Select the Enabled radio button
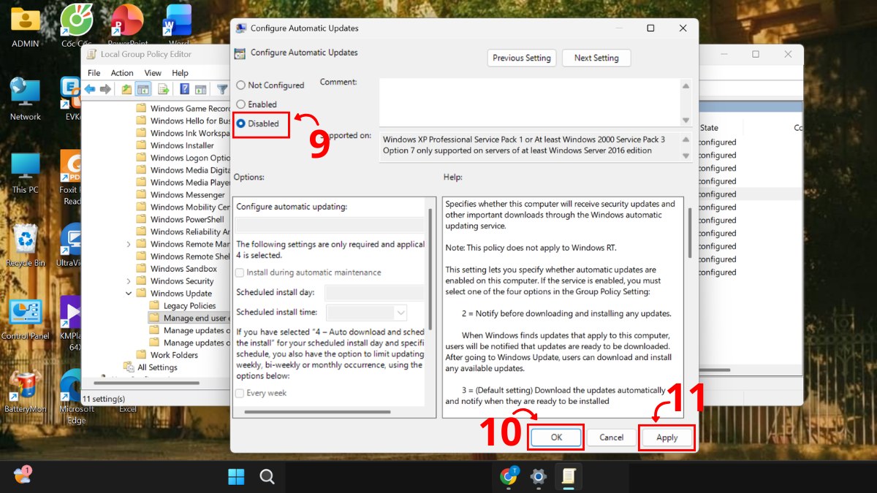877x493 pixels. click(241, 104)
